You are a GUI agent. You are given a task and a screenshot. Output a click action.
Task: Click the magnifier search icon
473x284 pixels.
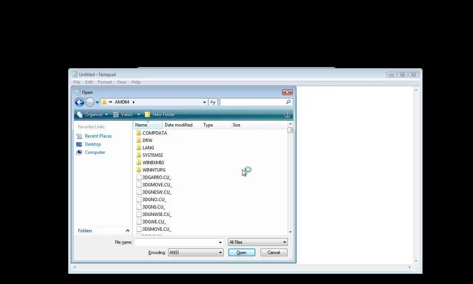(289, 102)
